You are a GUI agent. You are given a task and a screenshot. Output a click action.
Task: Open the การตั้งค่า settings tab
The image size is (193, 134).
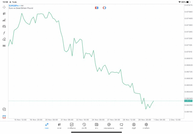(x=146, y=126)
